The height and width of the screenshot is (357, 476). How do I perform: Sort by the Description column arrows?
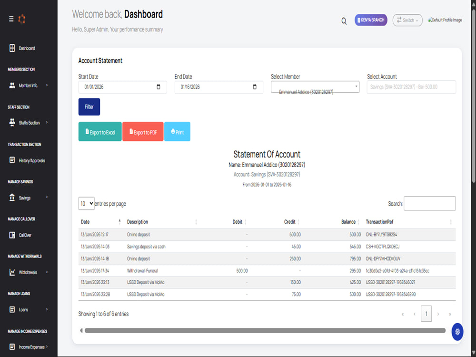click(196, 222)
